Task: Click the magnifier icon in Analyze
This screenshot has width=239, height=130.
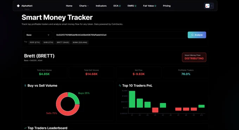Action: tap(192, 35)
